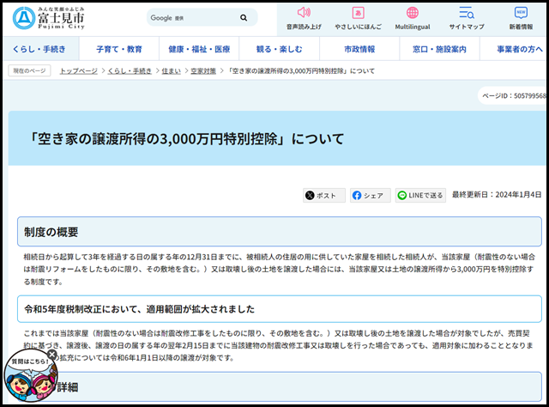Open 新着情報 icon
549x407 pixels.
pos(521,13)
